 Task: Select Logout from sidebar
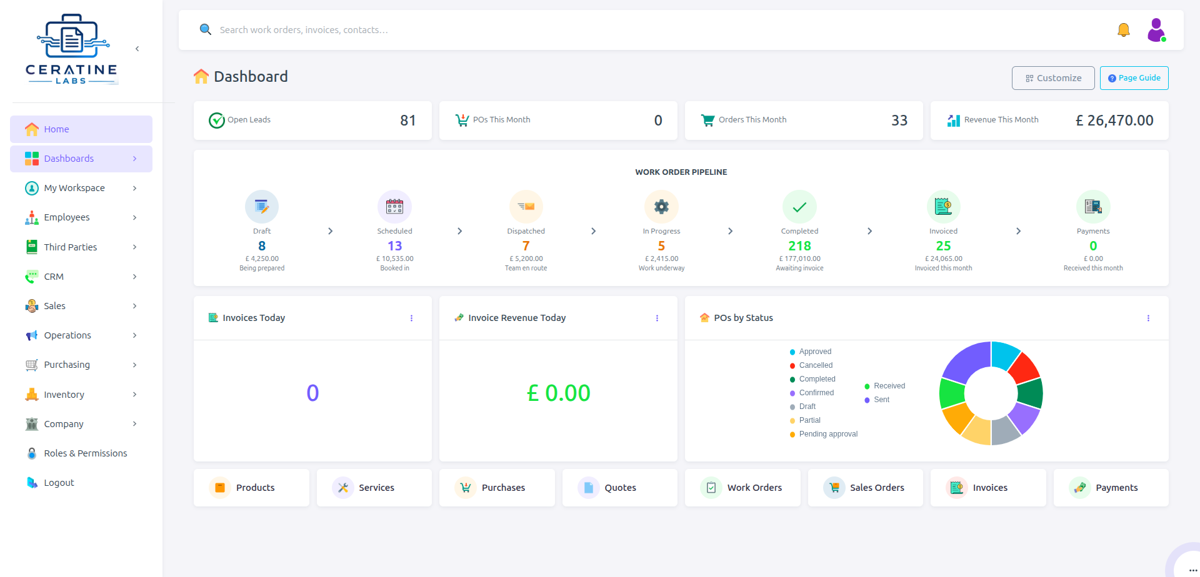coord(81,483)
